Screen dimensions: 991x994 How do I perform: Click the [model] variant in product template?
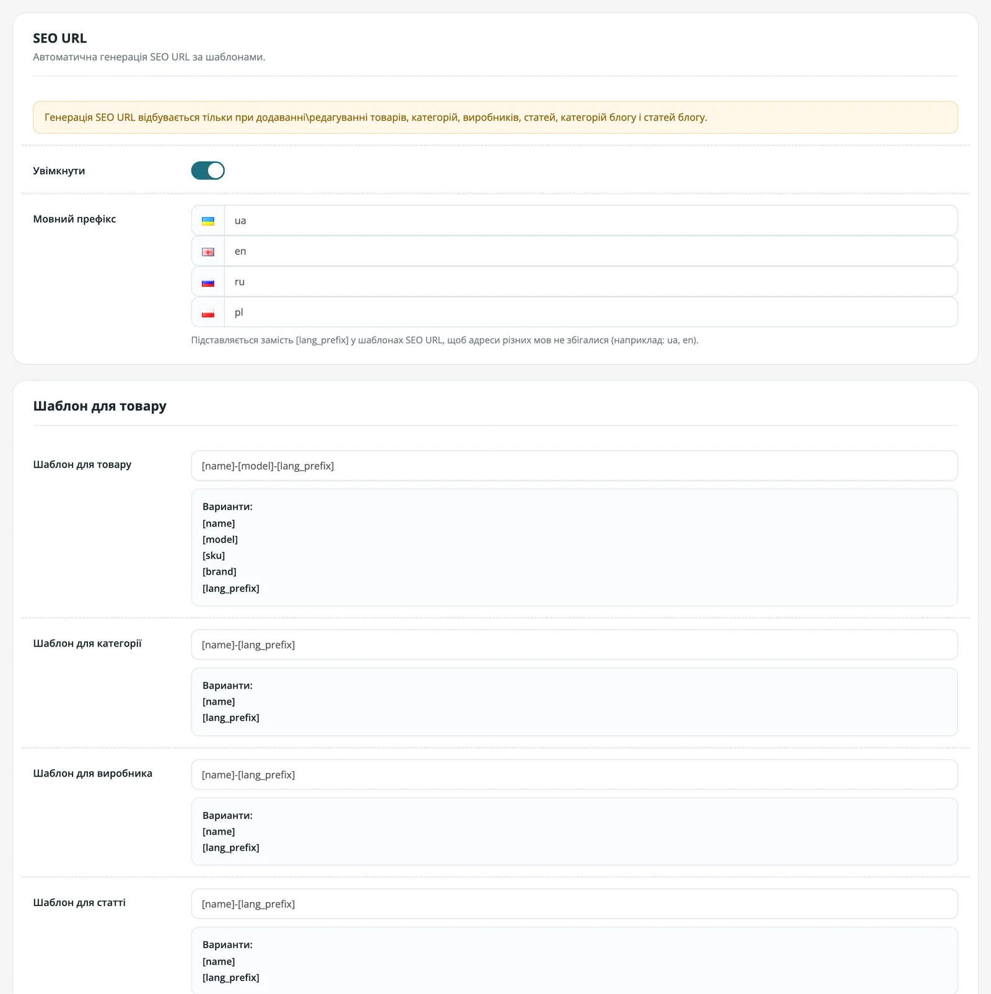coord(220,539)
